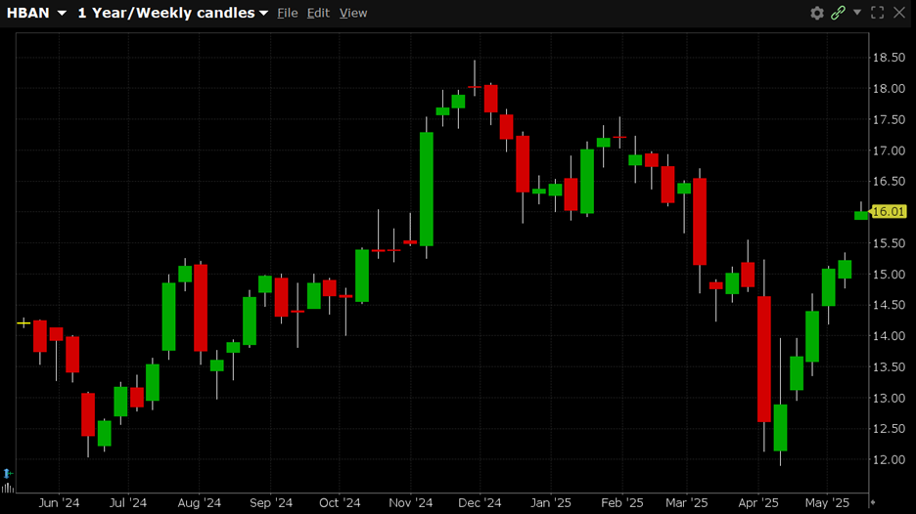Click the 12.50 price axis label
Image resolution: width=916 pixels, height=514 pixels.
[x=889, y=428]
